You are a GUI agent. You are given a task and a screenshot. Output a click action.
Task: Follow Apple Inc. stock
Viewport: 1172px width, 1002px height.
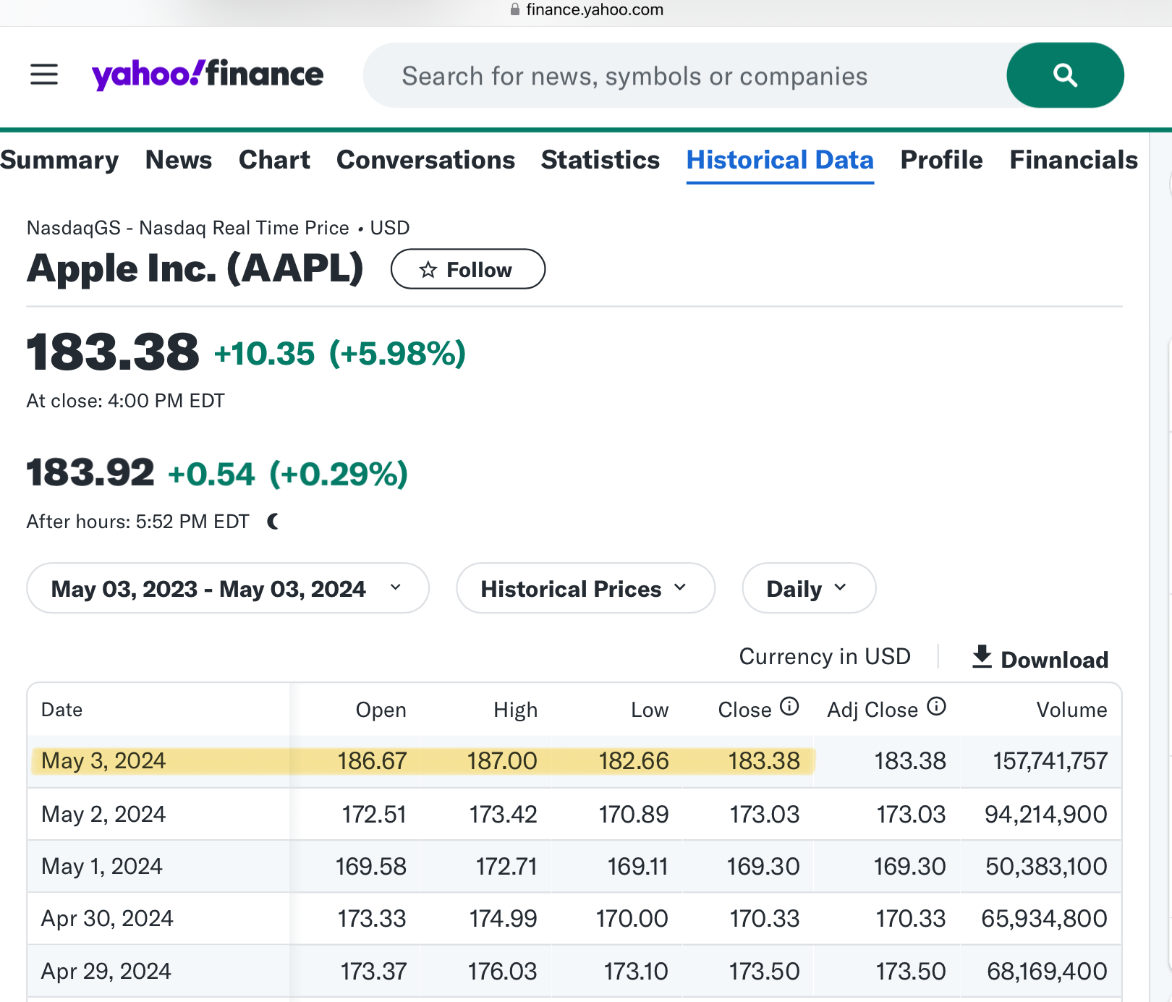click(468, 269)
